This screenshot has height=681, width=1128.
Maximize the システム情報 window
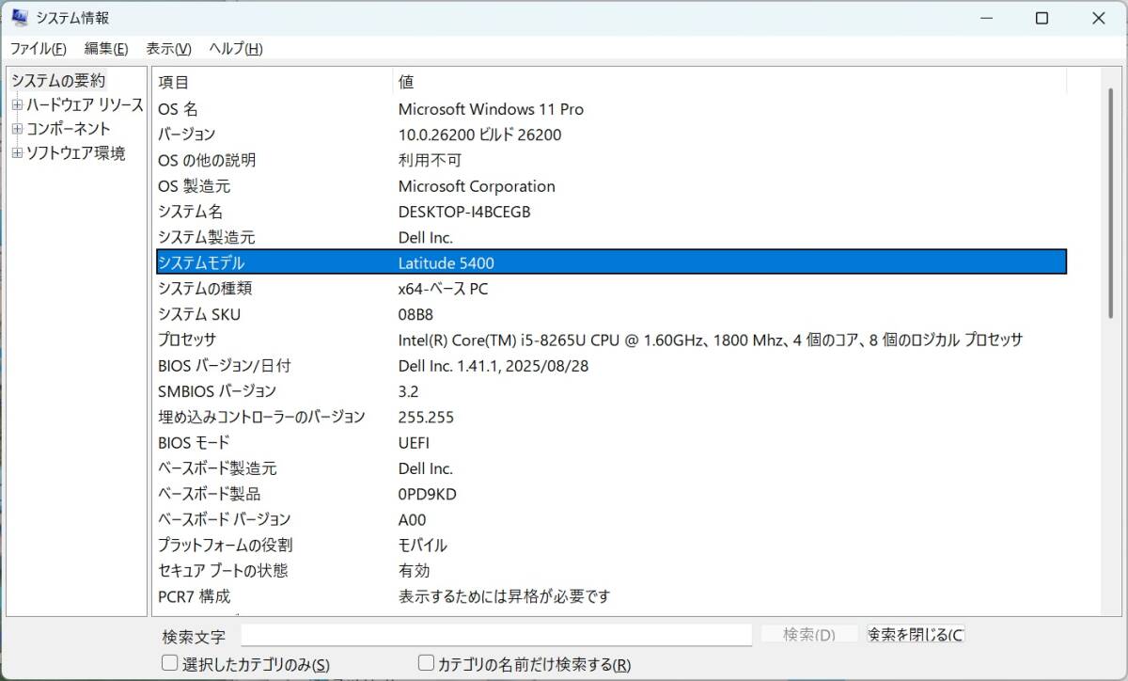tap(1042, 18)
